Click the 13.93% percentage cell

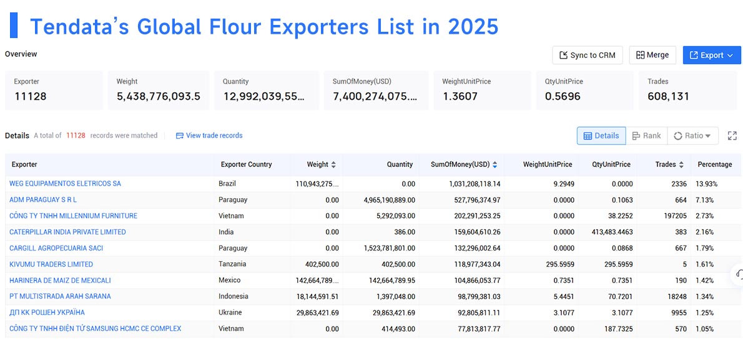707,184
